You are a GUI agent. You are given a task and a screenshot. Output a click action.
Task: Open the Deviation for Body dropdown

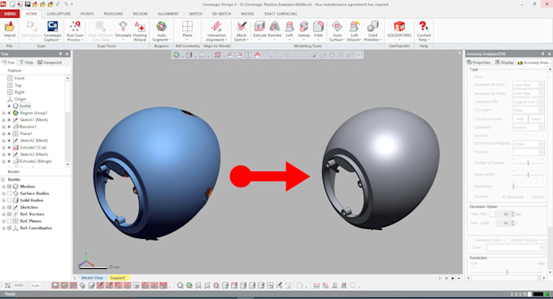tap(528, 84)
